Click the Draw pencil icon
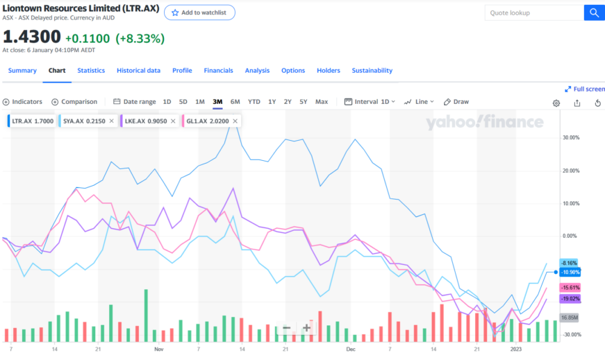Image resolution: width=605 pixels, height=355 pixels. coord(447,102)
